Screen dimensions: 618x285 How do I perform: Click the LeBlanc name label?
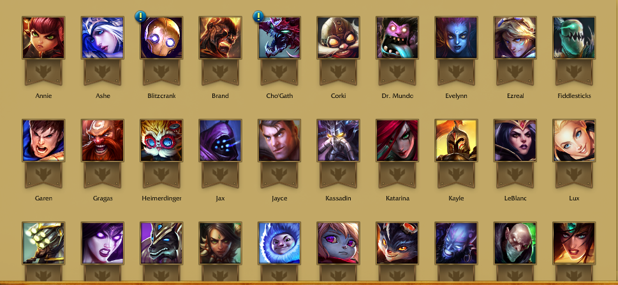click(x=515, y=198)
